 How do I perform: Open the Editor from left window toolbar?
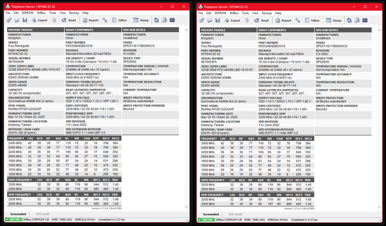point(119,20)
